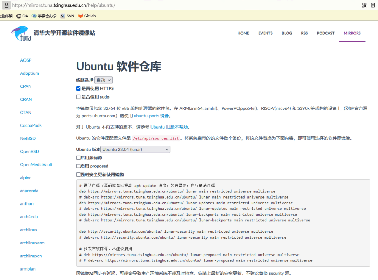378x280 pixels.
Task: Click the deb lunar-security line in code
Action: 176,231
